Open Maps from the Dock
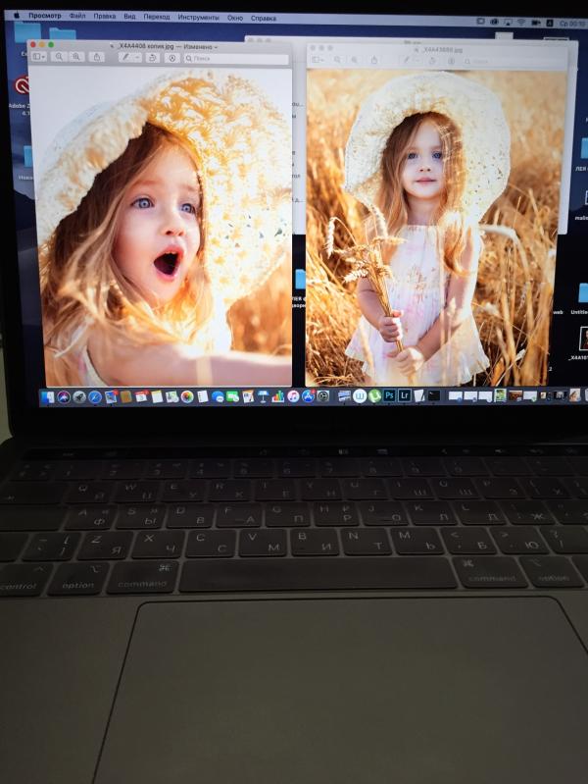The width and height of the screenshot is (588, 784). point(171,397)
